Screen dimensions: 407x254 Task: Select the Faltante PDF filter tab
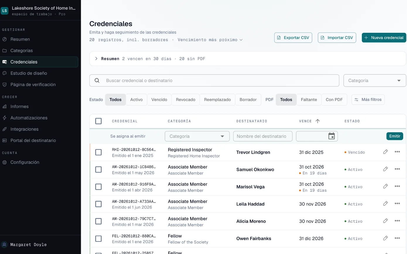pyautogui.click(x=309, y=99)
